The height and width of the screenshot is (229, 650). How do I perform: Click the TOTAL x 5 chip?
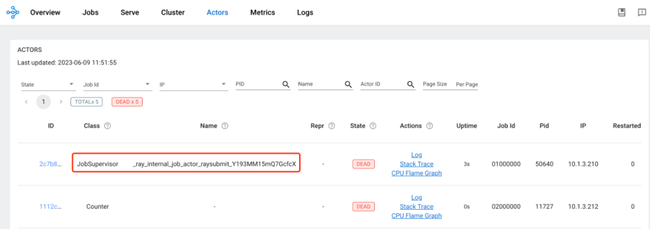(x=86, y=102)
